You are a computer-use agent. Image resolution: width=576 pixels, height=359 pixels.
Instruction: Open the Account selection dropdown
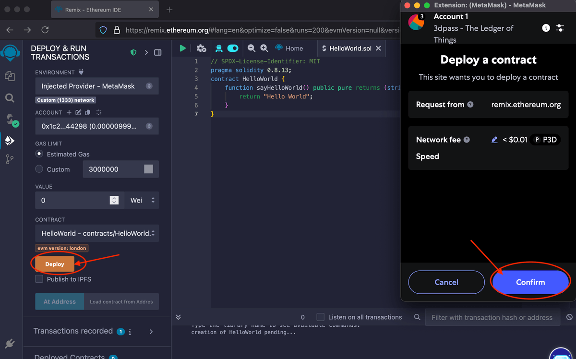click(97, 126)
